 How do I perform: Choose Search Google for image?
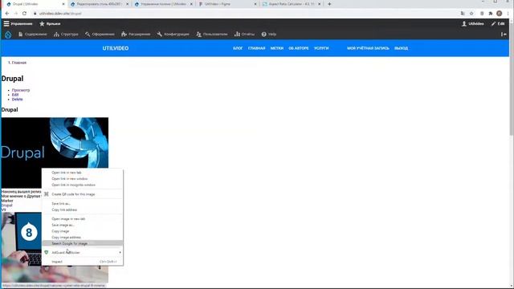tap(83, 243)
